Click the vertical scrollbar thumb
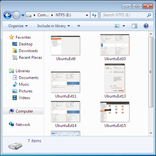156x156 pixels. 151,72
